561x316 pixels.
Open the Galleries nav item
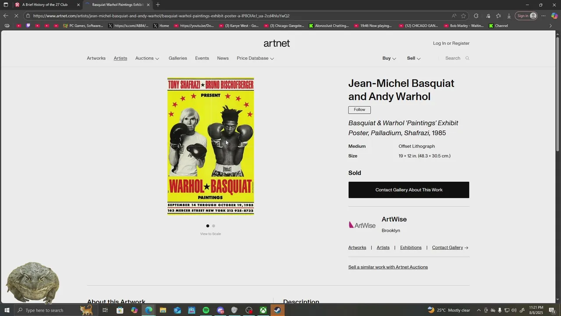[x=178, y=58]
